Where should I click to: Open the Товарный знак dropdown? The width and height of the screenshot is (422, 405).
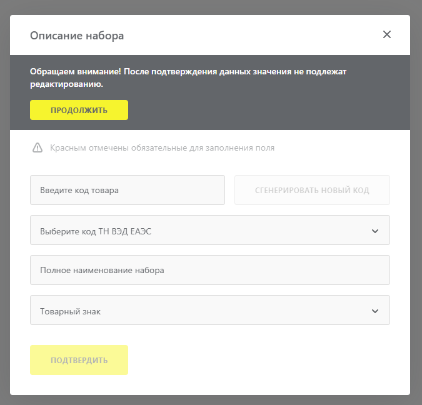(210, 310)
